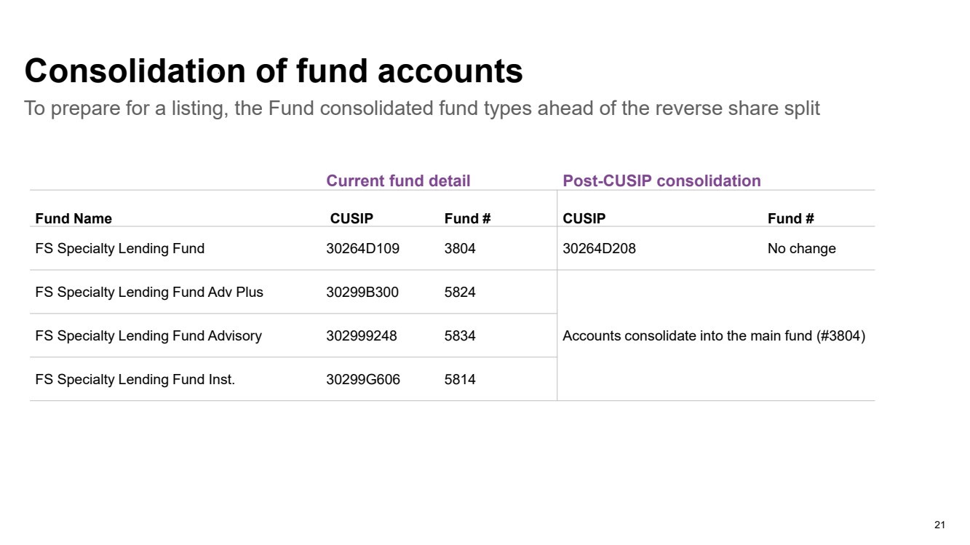970x545 pixels.
Task: Click the page number 21
Action: tap(939, 525)
